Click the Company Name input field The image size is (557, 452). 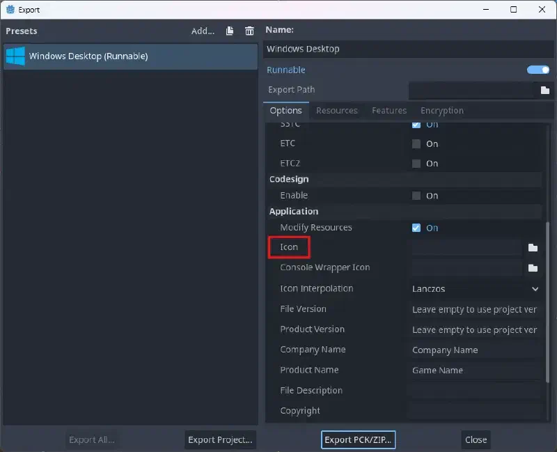point(475,350)
